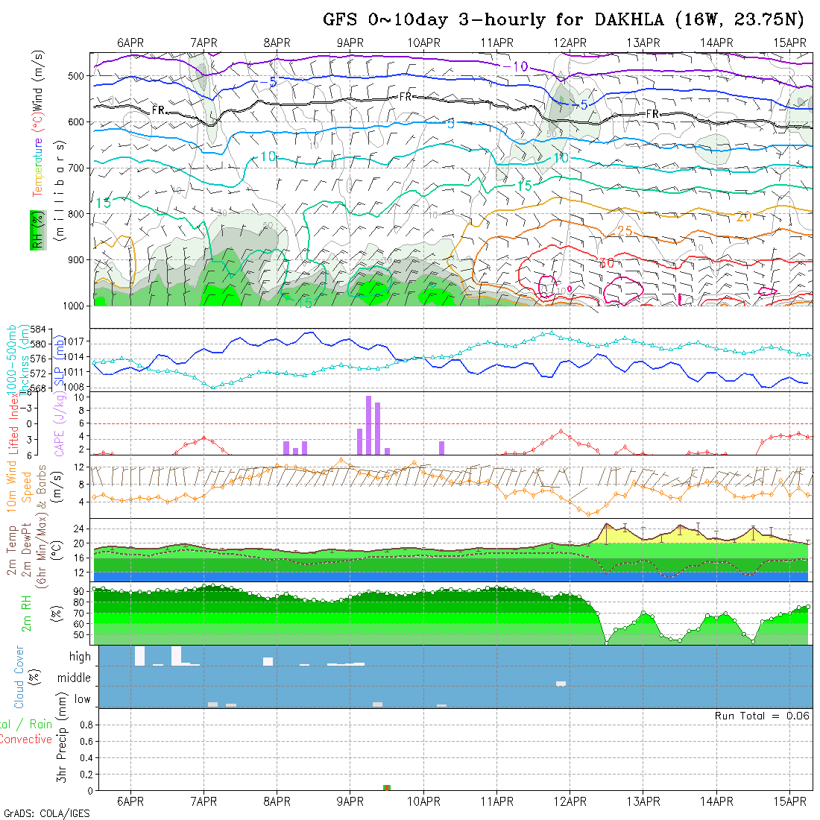Screen dimensions: 820x820
Task: Click the middle-level cloud block near 12APR
Action: coord(561,684)
